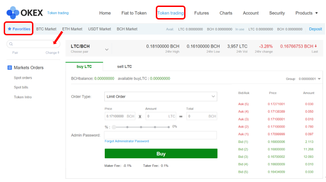Open Token Intro in sidebar
326x182 pixels.
click(23, 97)
